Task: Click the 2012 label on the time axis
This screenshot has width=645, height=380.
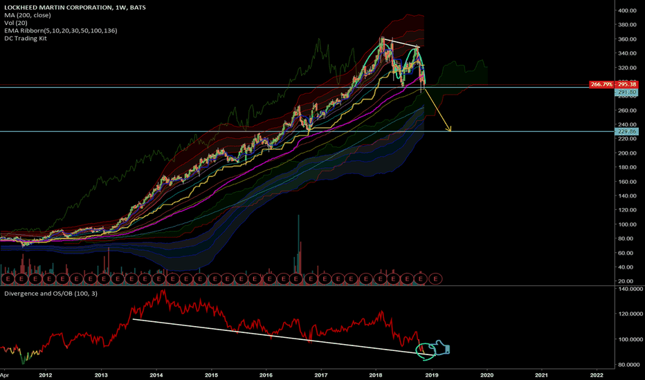Action: 45,374
